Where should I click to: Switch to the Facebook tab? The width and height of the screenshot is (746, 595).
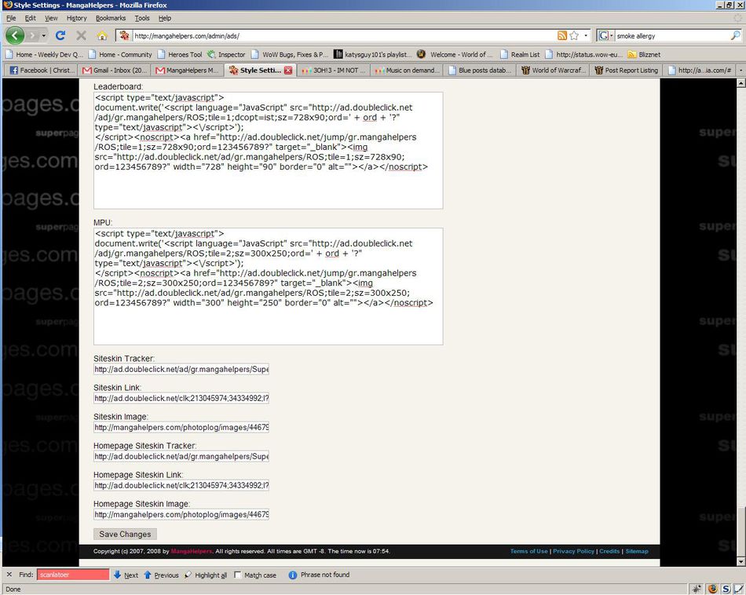pyautogui.click(x=42, y=71)
